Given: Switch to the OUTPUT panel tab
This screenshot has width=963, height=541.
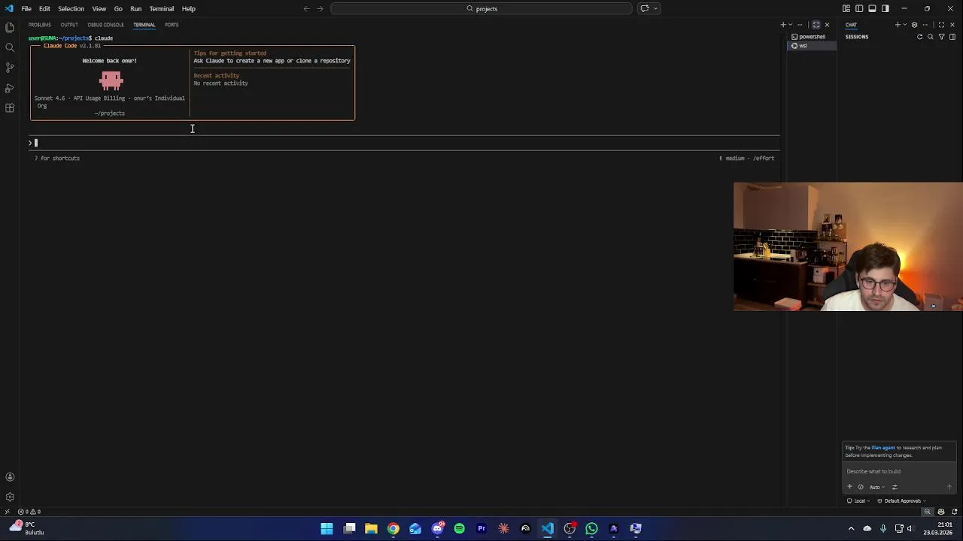Looking at the screenshot, I should point(69,25).
